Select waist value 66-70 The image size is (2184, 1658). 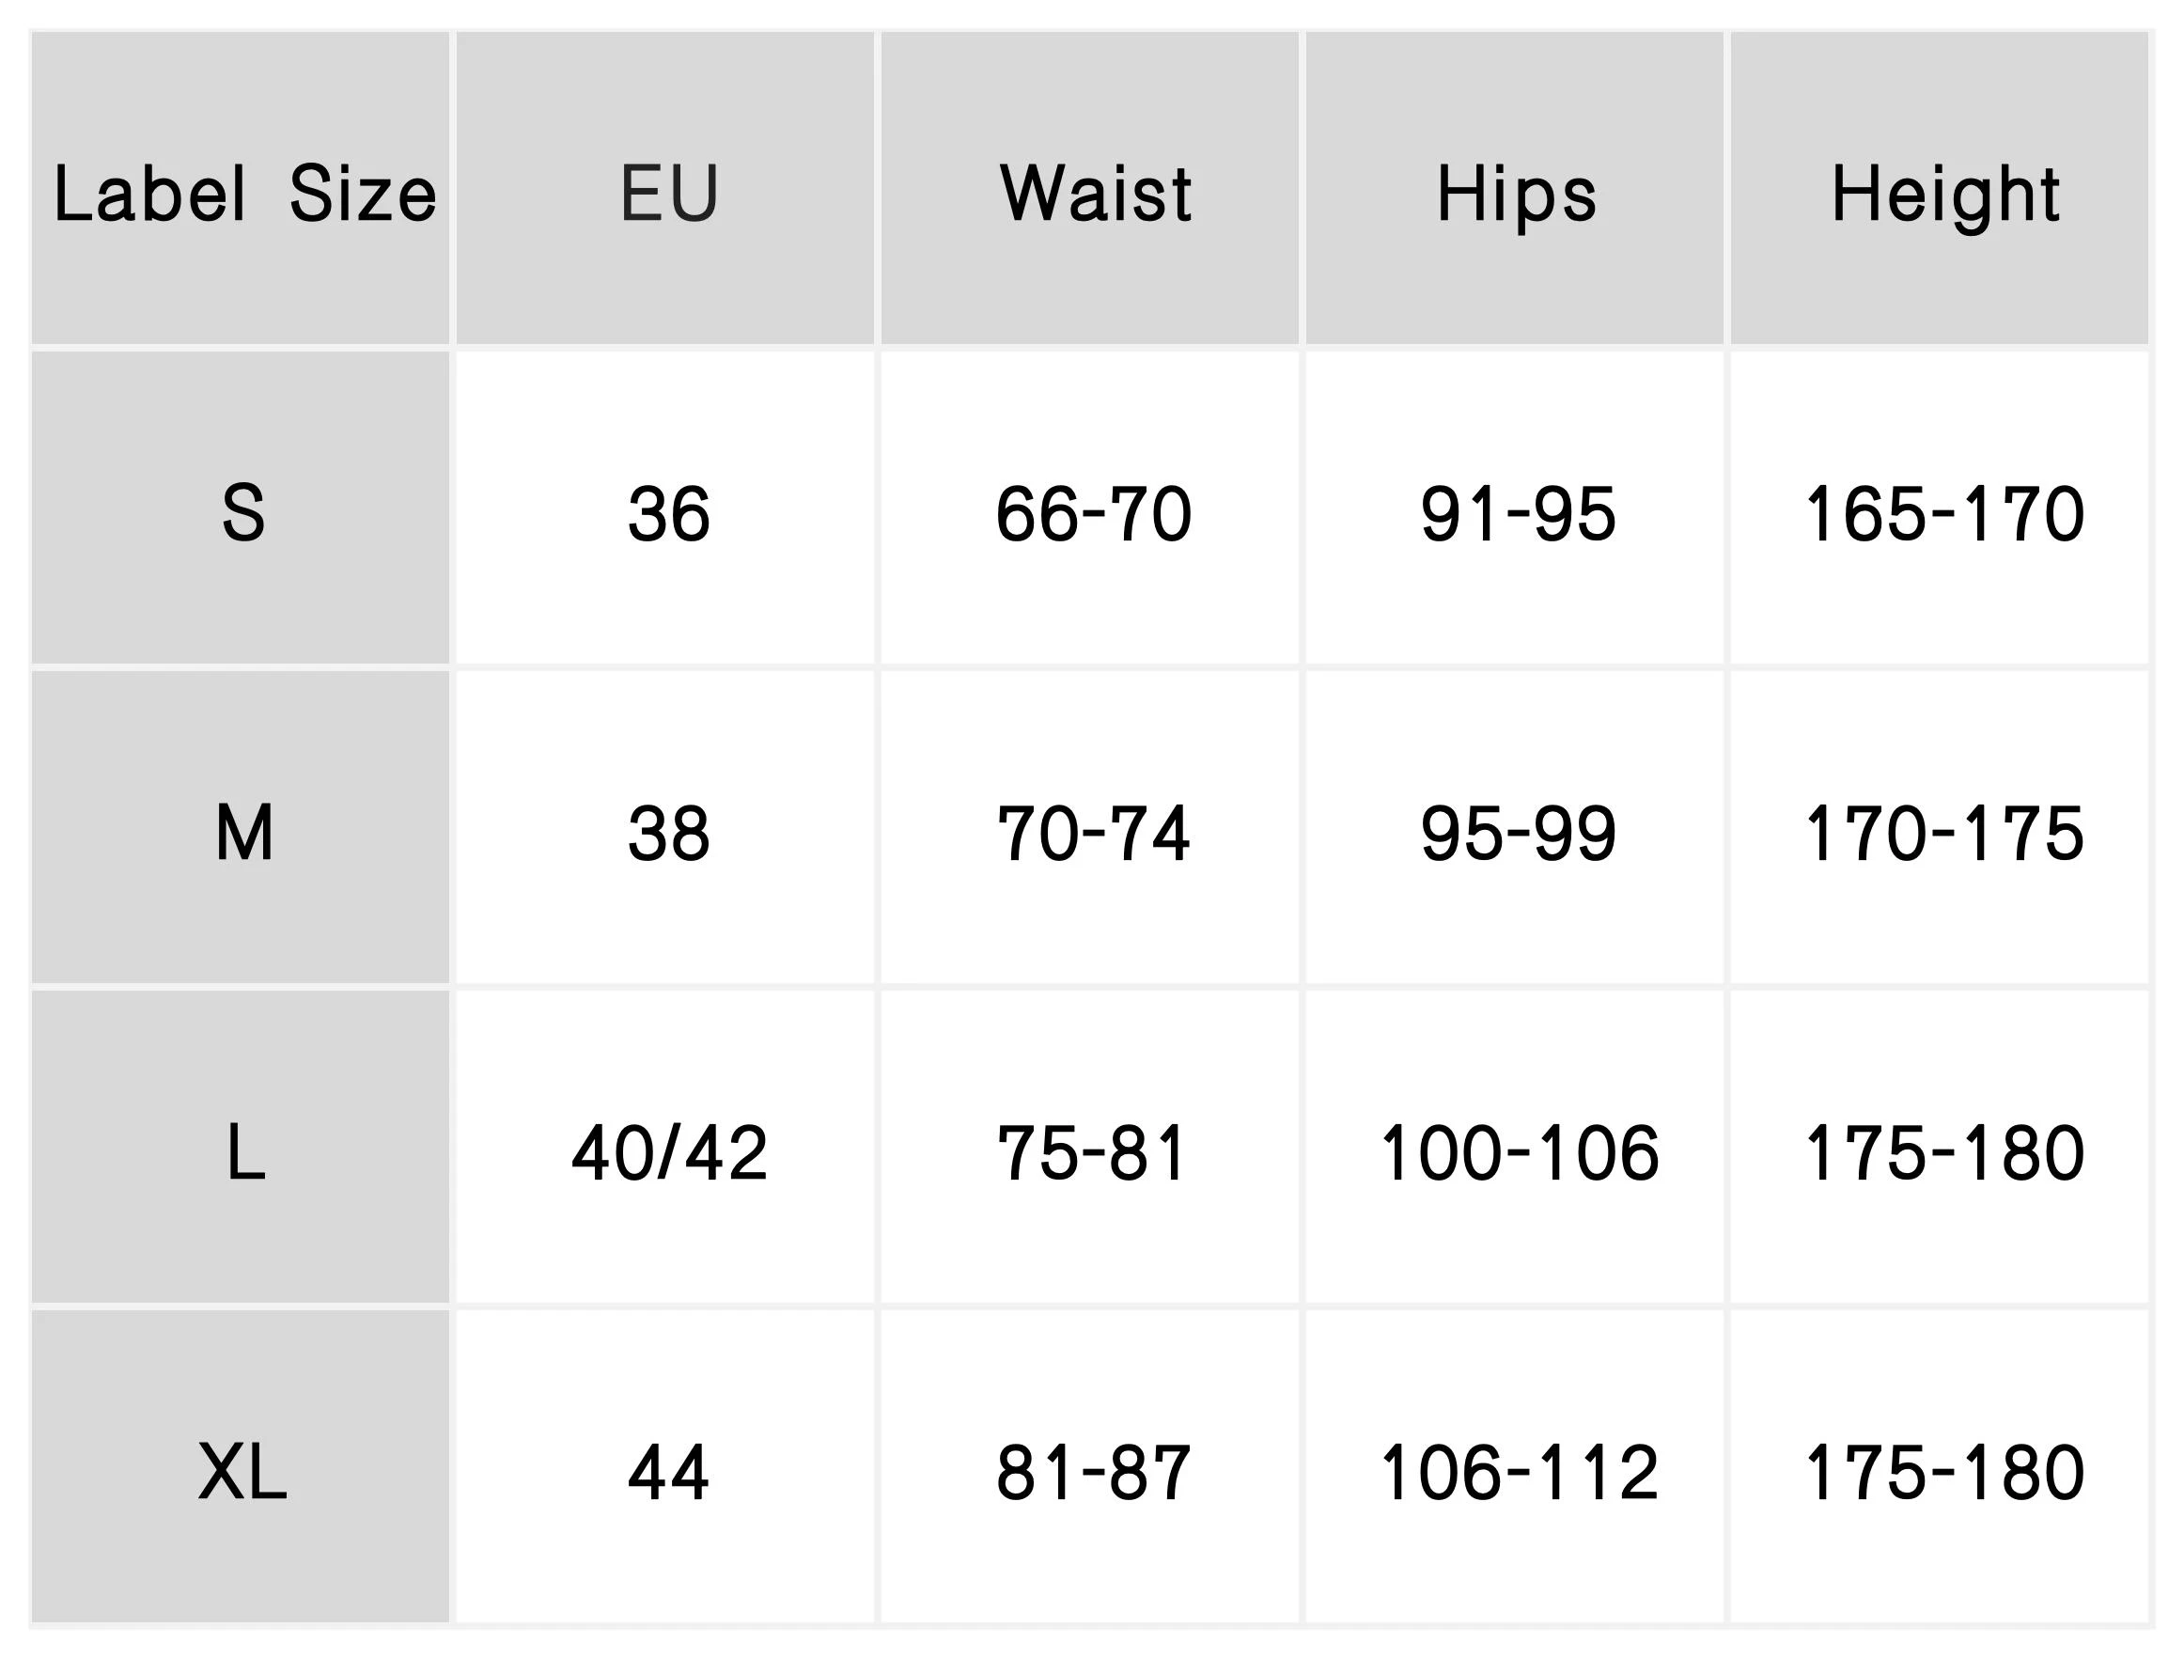pos(1093,513)
